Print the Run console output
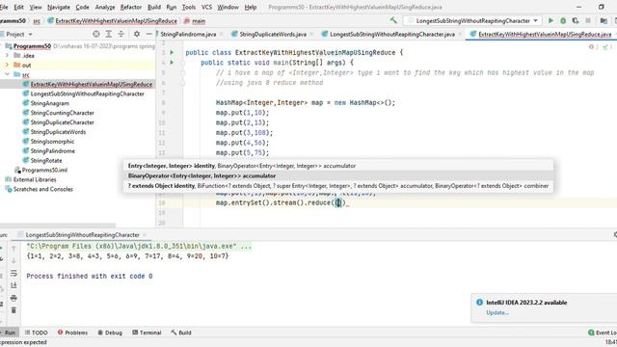617x347 pixels. [x=13, y=298]
